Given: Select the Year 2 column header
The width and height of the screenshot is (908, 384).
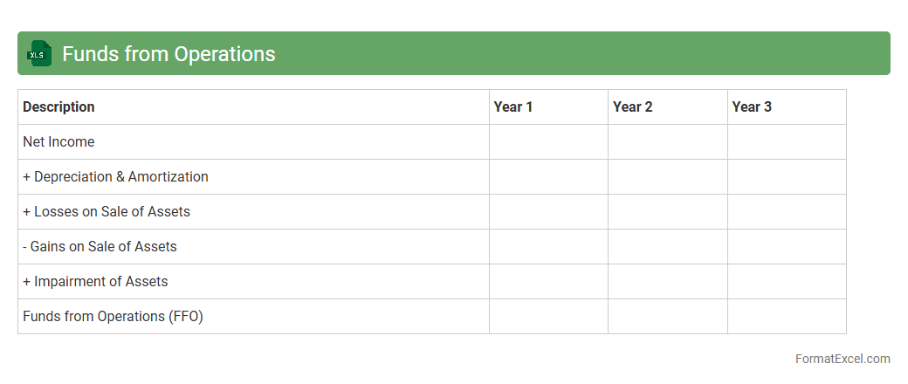Looking at the screenshot, I should click(x=633, y=106).
